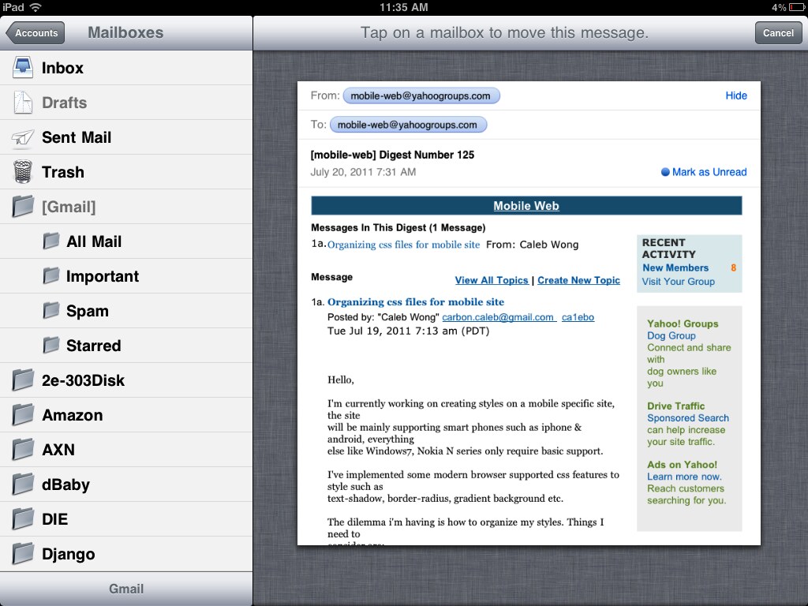Screen dimensions: 808x606
Task: Tap the Trash can icon
Action: coord(23,171)
